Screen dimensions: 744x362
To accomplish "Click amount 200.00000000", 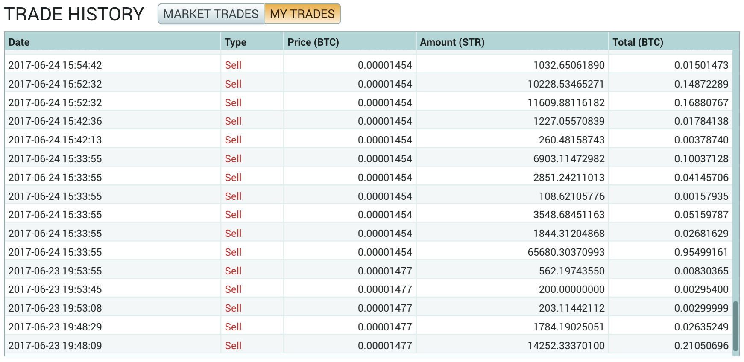I will point(572,289).
